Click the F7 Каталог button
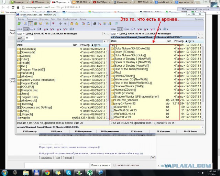The image size is (220, 176). click(136, 132)
